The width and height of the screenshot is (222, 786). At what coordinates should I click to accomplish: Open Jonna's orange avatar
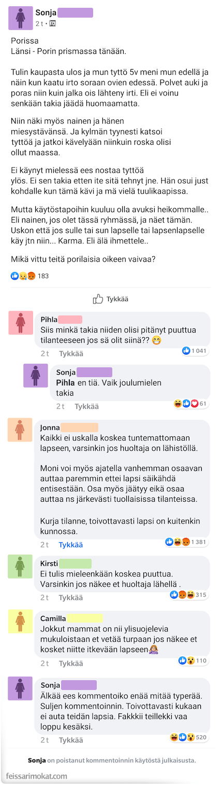tap(20, 430)
